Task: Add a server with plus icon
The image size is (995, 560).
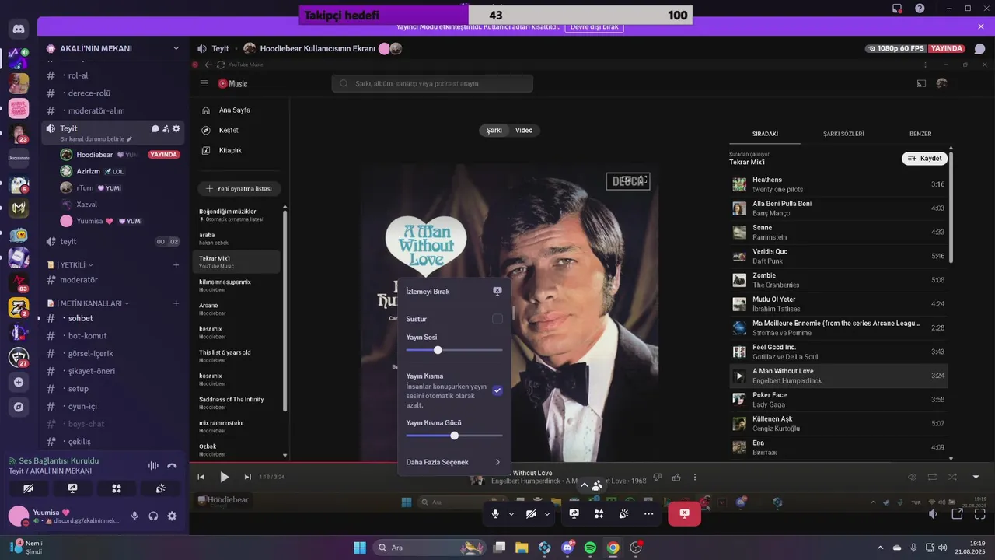Action: pyautogui.click(x=19, y=382)
